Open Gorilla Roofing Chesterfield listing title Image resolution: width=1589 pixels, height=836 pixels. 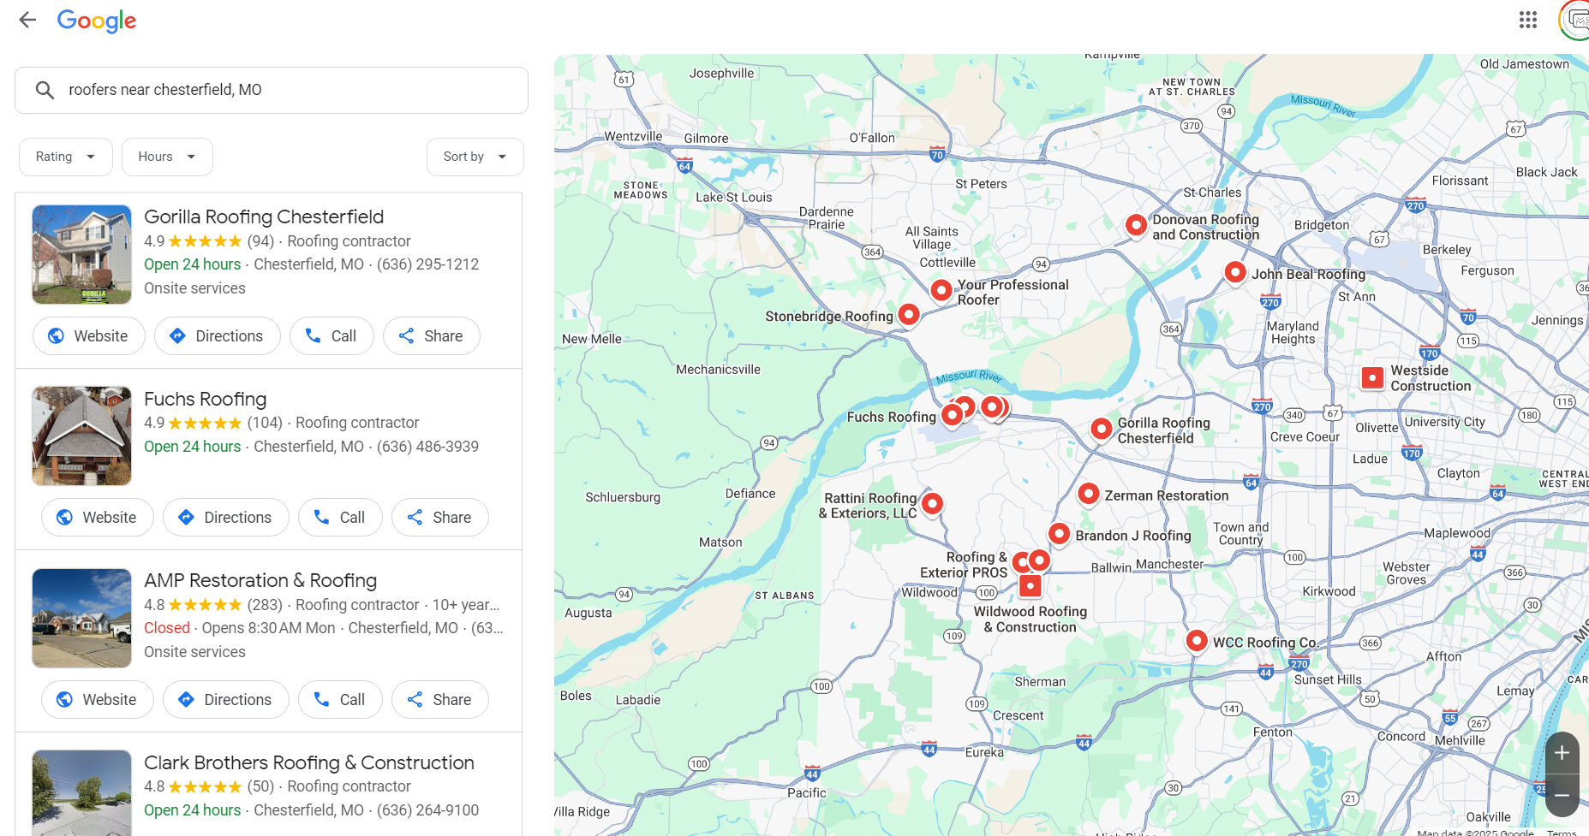(x=264, y=216)
